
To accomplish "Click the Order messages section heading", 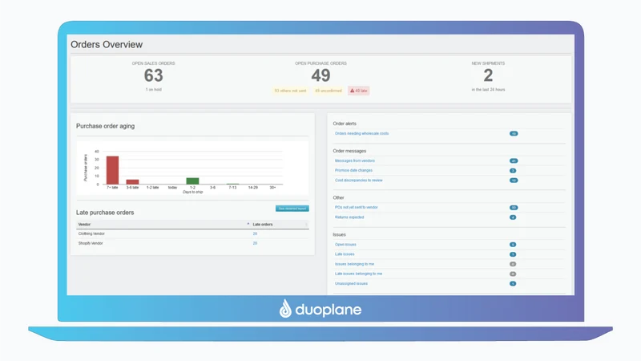I will tap(349, 151).
